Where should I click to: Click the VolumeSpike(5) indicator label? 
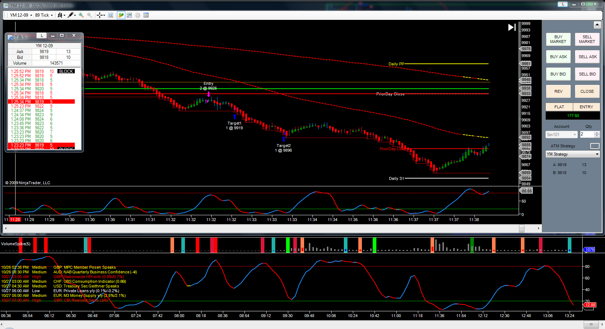(x=16, y=244)
